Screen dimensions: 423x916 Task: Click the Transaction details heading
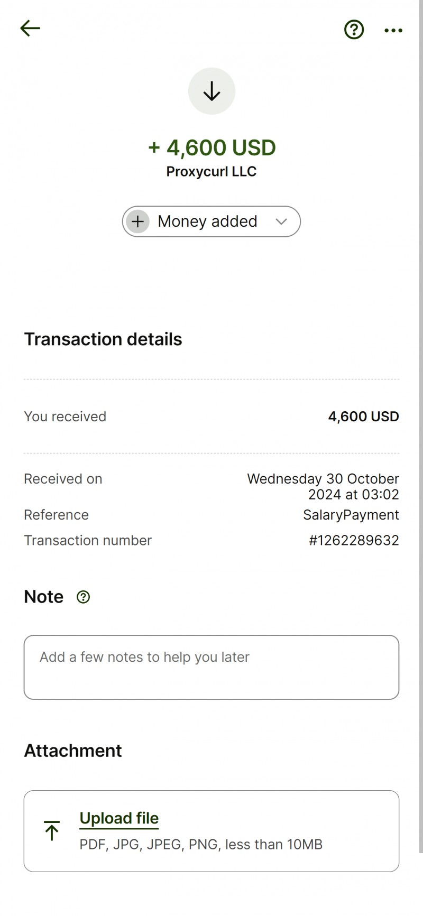[x=103, y=339]
